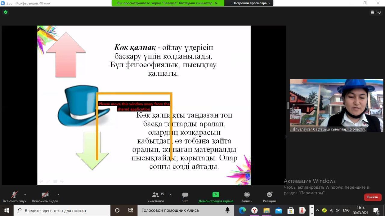
Task: Click the green encryption shield icon
Action: [x=5, y=12]
